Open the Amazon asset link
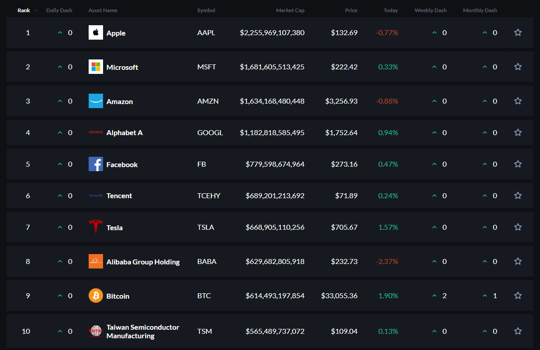This screenshot has height=350, width=540. 120,101
